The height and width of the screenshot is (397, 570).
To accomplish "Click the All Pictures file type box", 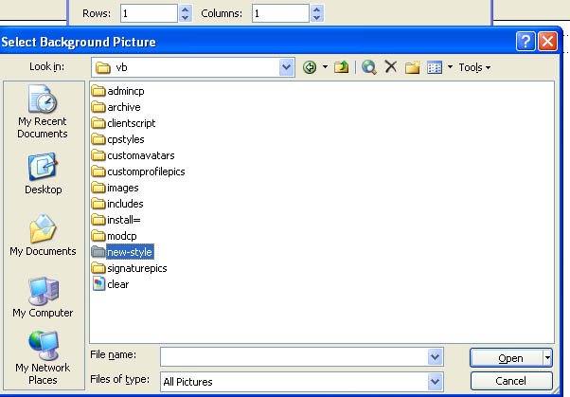I will click(294, 382).
